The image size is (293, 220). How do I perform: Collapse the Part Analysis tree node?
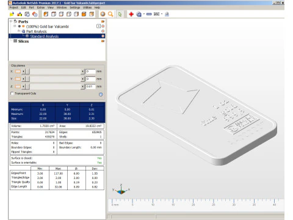(19, 31)
